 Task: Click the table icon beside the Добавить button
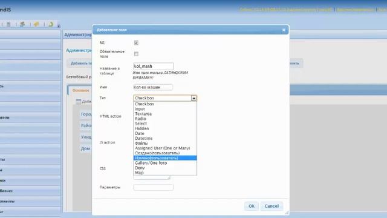(x=79, y=101)
